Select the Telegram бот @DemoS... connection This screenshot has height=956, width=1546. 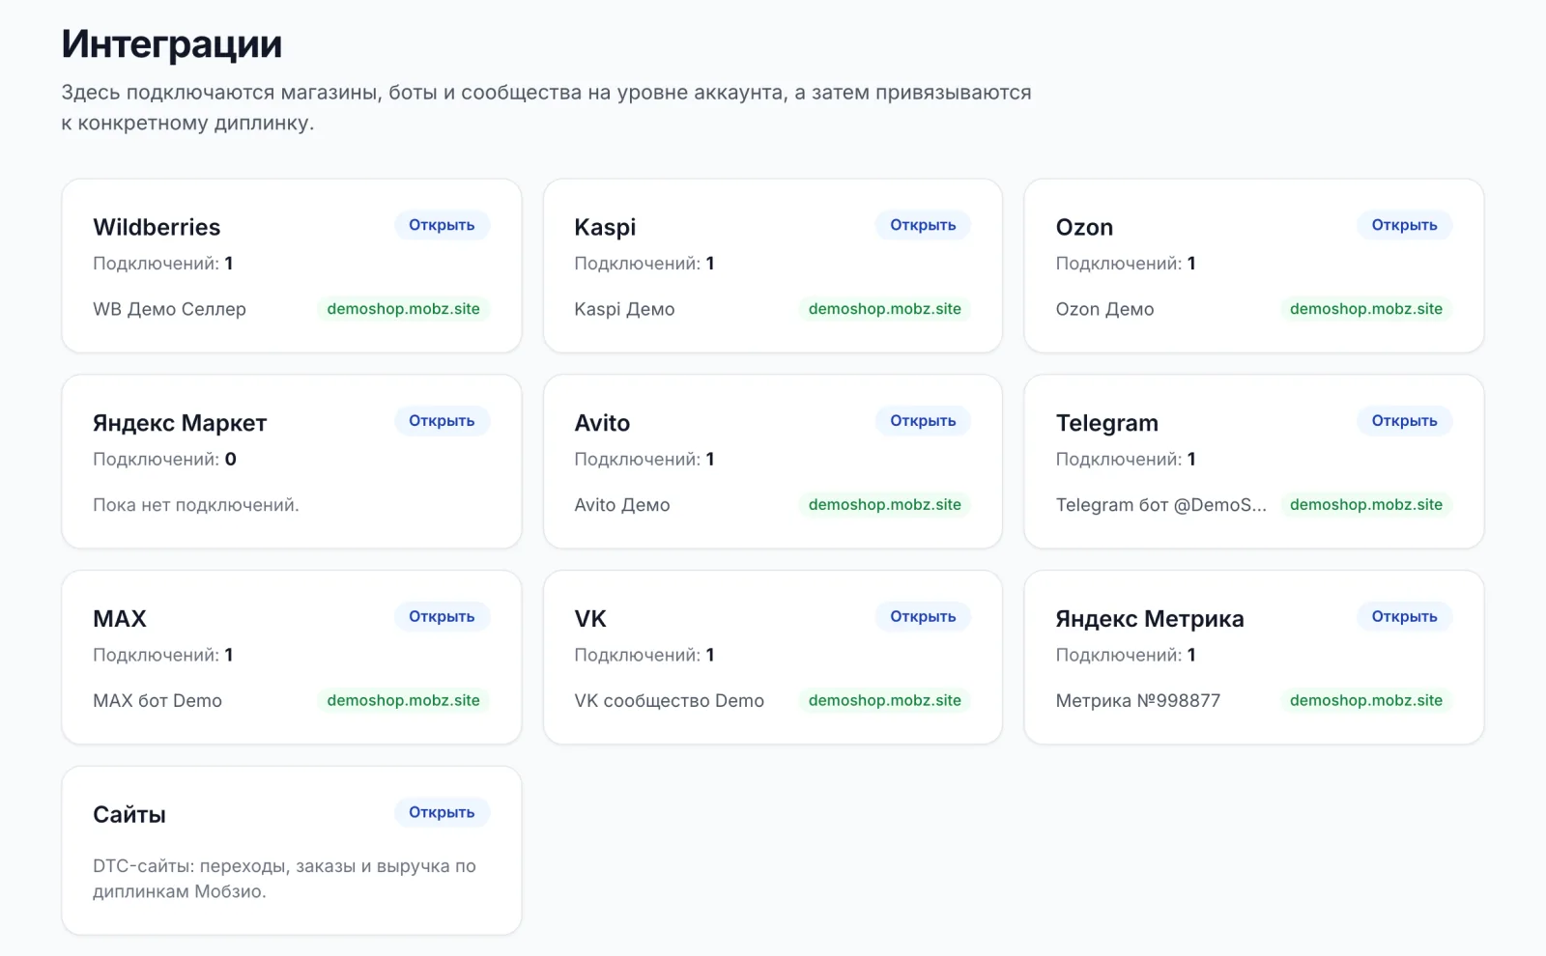1160,506
